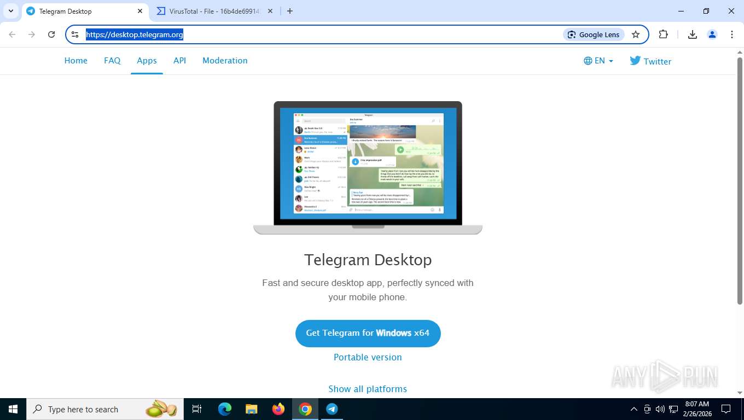Open a new browser tab
Image resolution: width=744 pixels, height=420 pixels.
tap(290, 11)
